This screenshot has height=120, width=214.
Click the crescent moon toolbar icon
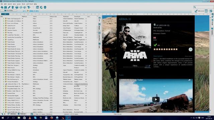point(41,7)
